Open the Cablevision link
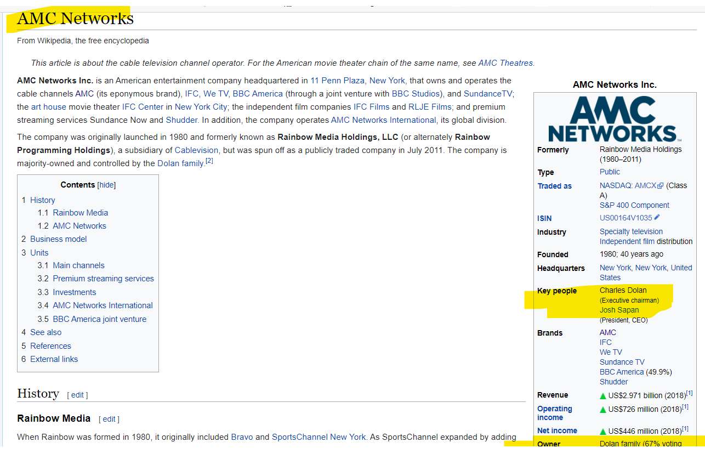Screen dimensions: 705x459 click(x=197, y=150)
